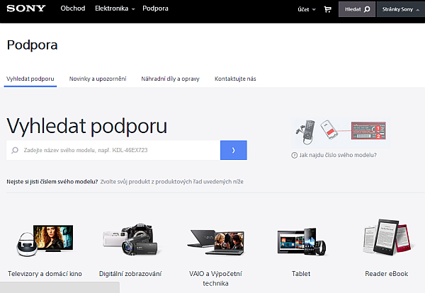Expand the Stránky Sony dropdown
Screen dimensions: 425x293
(401, 10)
